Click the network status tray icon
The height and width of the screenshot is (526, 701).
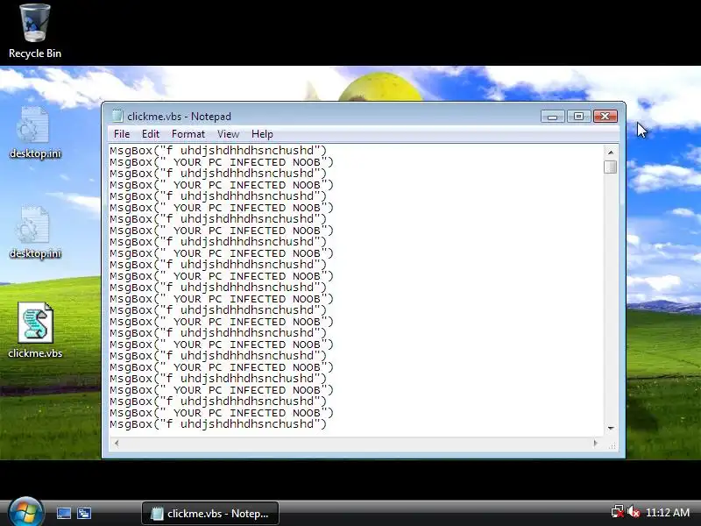click(618, 512)
